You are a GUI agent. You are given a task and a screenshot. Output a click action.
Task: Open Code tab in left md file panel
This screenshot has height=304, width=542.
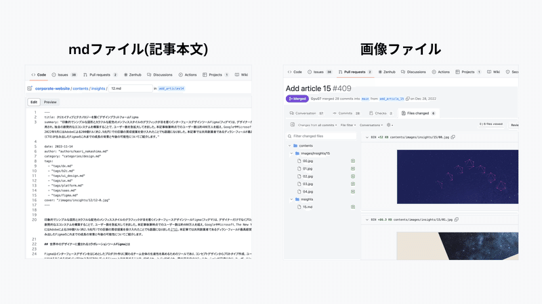tap(39, 75)
